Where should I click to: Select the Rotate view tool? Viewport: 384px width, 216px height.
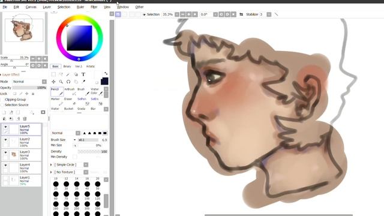point(68,82)
